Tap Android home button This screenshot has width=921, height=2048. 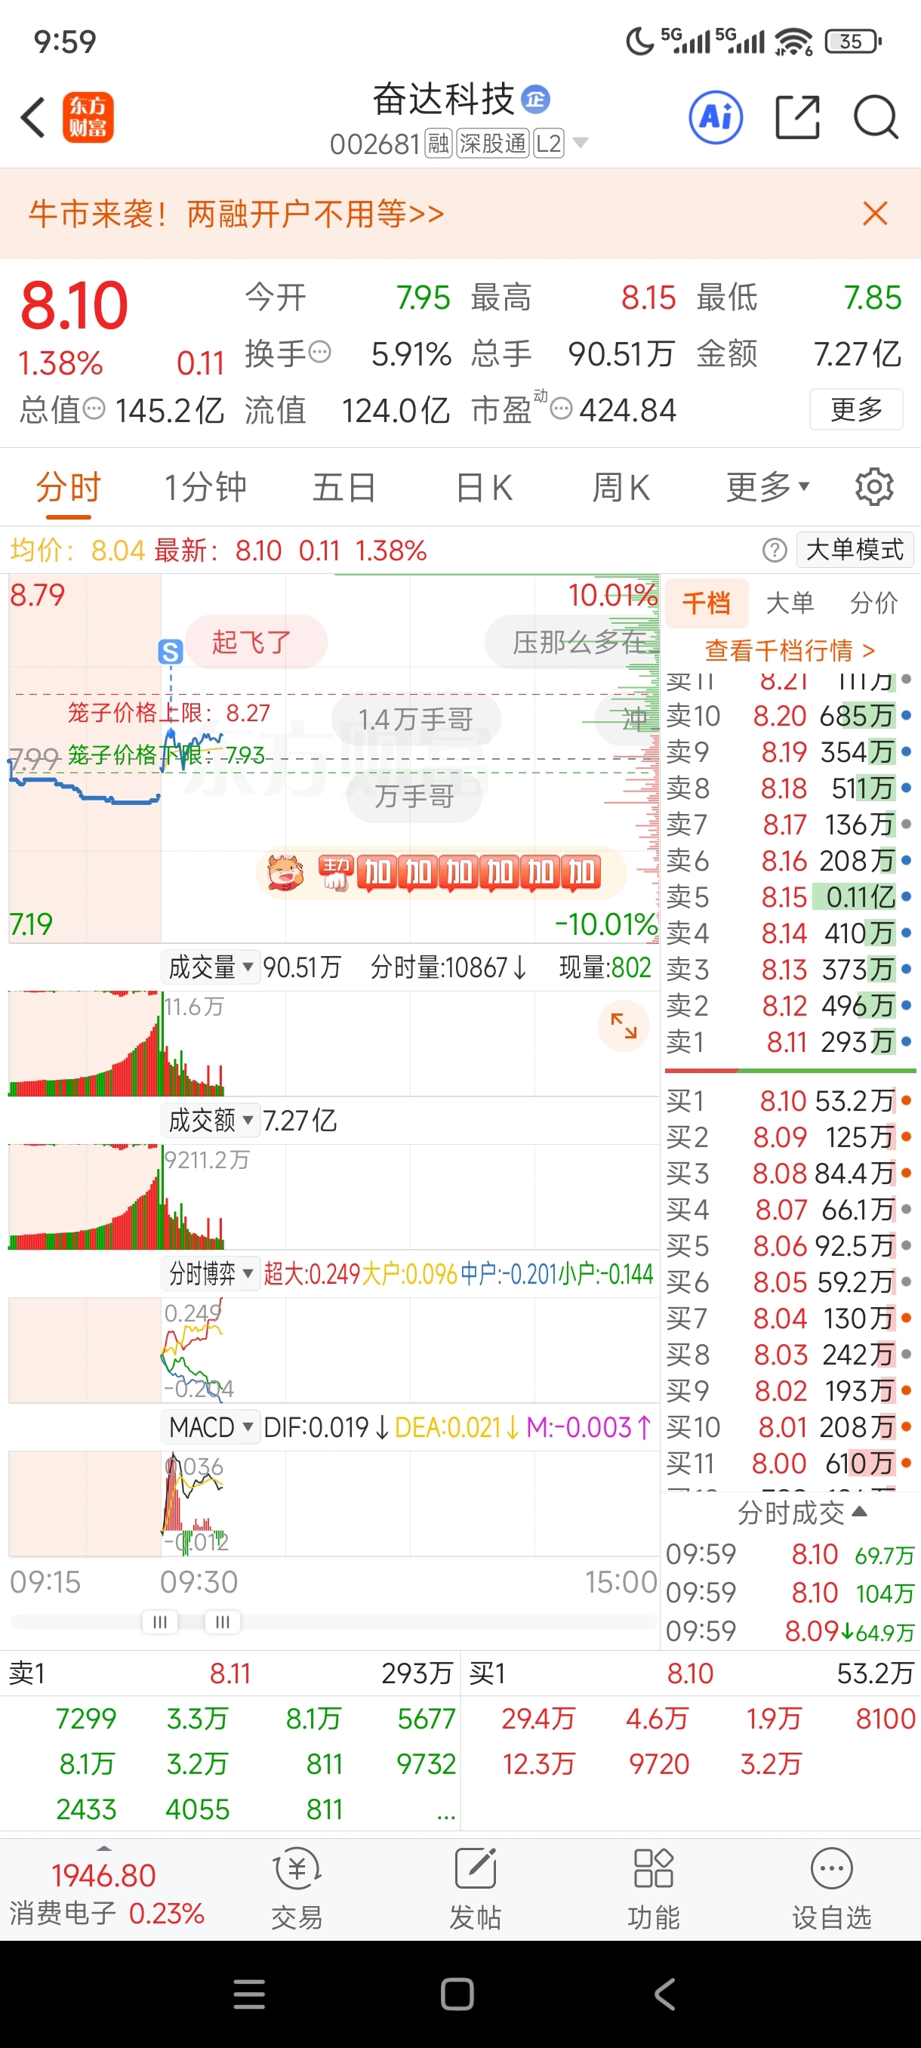click(x=457, y=1994)
